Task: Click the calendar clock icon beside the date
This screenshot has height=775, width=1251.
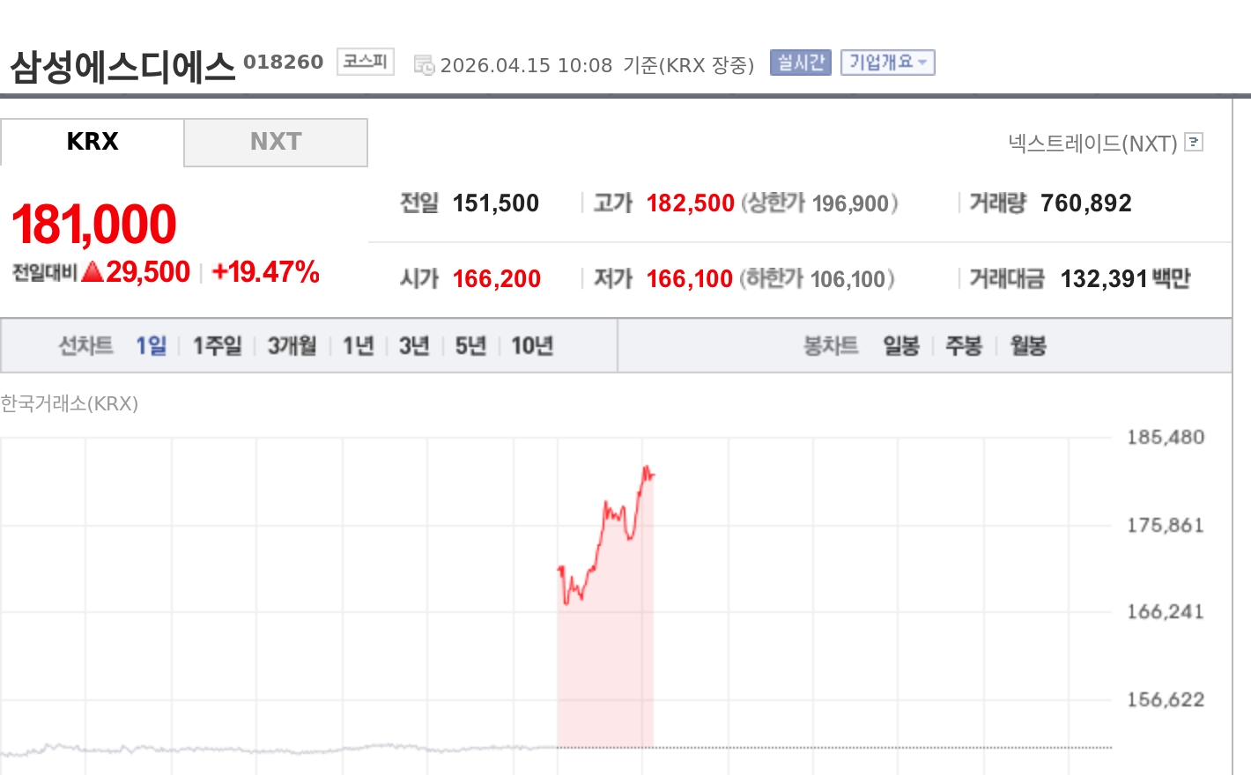Action: [424, 65]
